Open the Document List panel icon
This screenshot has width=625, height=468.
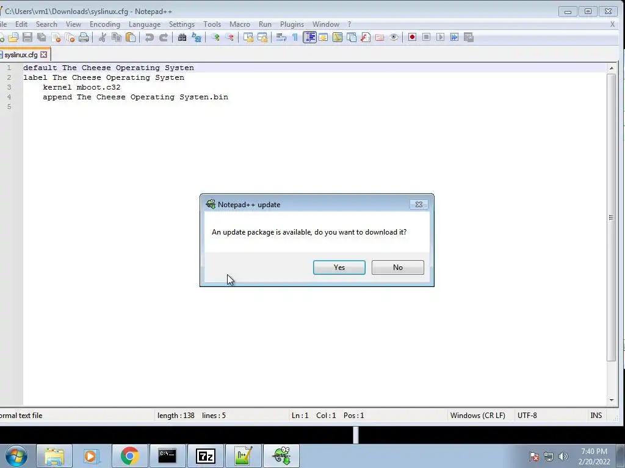coord(352,37)
